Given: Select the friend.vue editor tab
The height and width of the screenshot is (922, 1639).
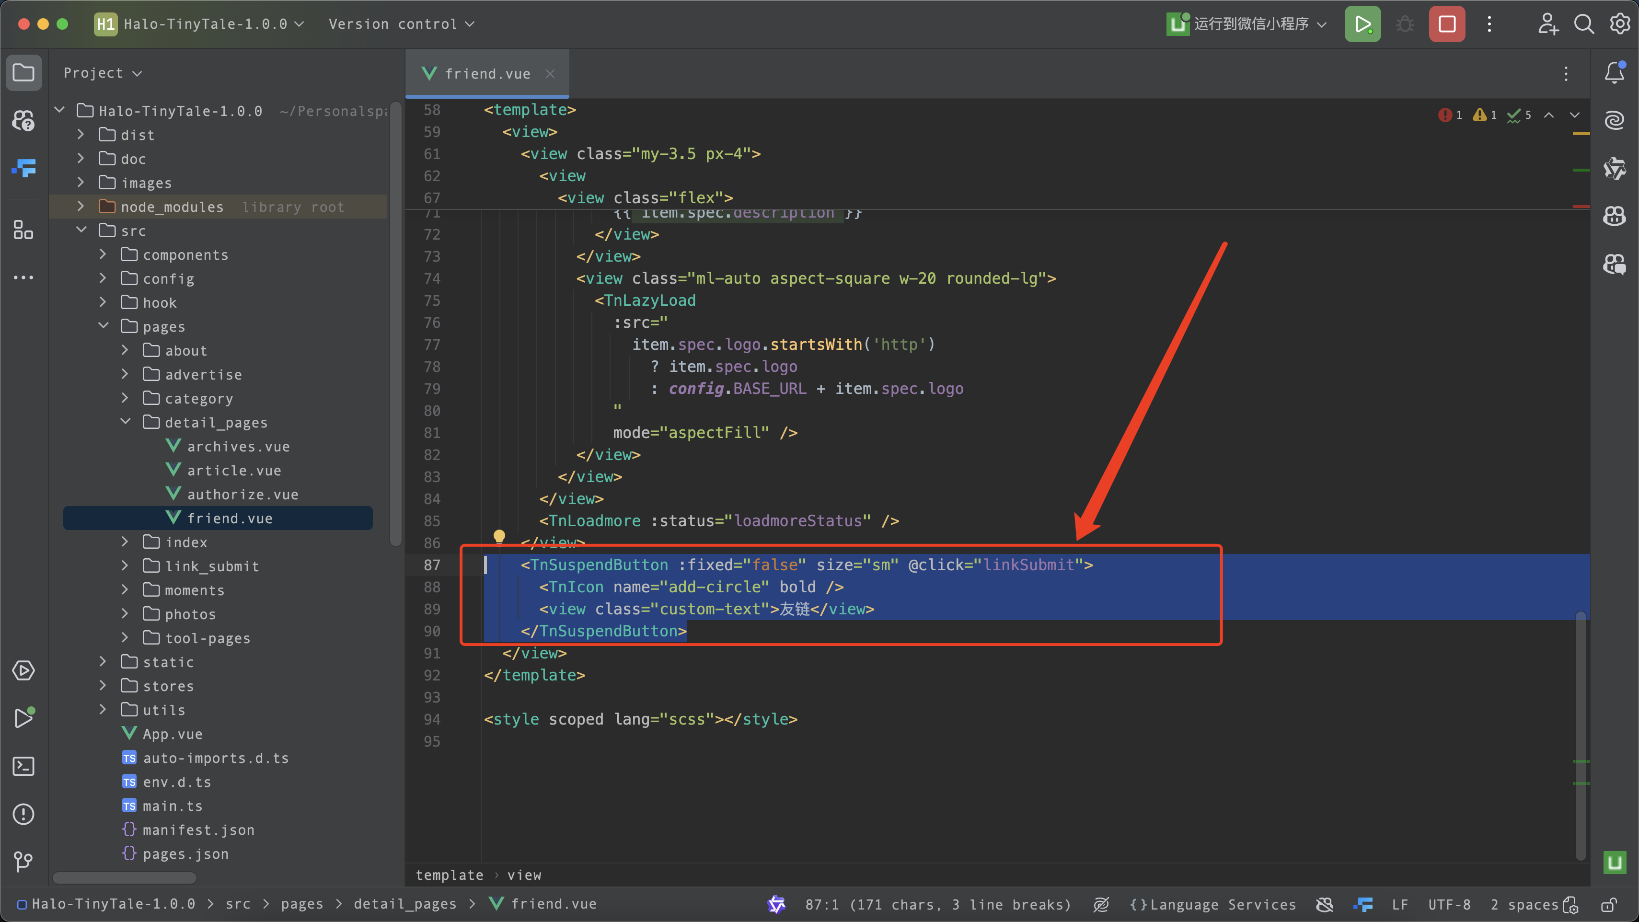Looking at the screenshot, I should pyautogui.click(x=487, y=74).
